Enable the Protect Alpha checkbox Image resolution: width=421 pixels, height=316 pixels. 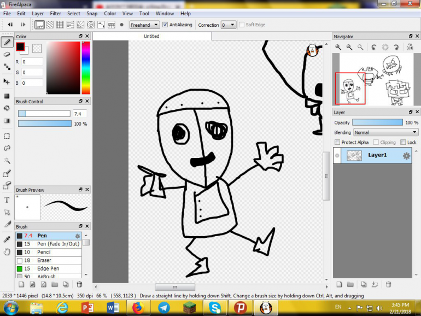(x=337, y=143)
